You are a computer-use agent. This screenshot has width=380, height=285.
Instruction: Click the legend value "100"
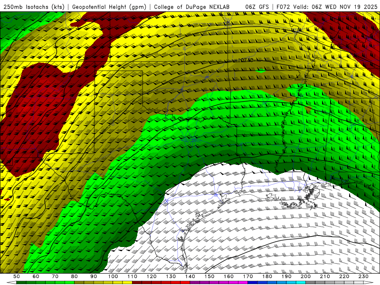click(x=113, y=276)
